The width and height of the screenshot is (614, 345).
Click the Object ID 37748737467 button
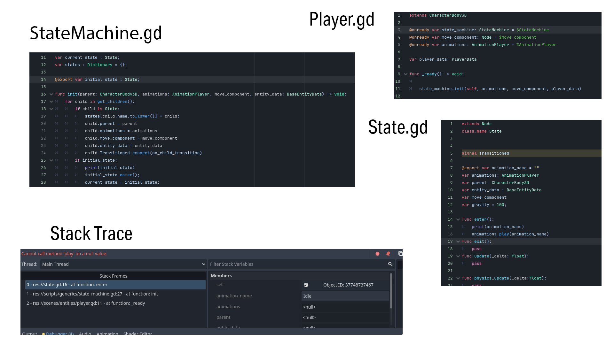pos(345,285)
